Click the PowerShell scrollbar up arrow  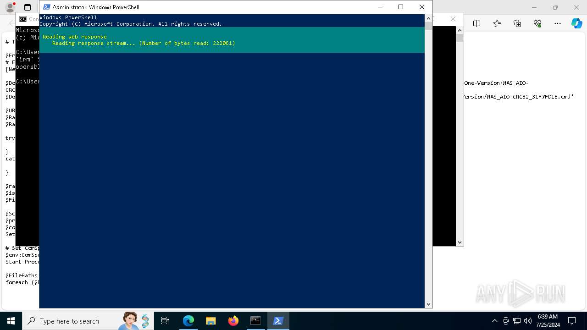click(x=428, y=19)
